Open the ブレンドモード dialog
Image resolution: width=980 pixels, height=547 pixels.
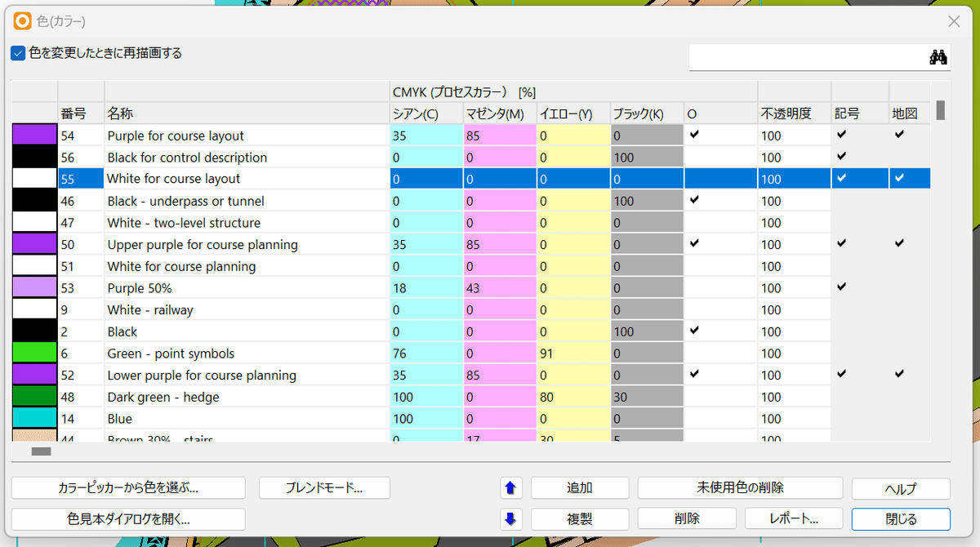pyautogui.click(x=326, y=487)
